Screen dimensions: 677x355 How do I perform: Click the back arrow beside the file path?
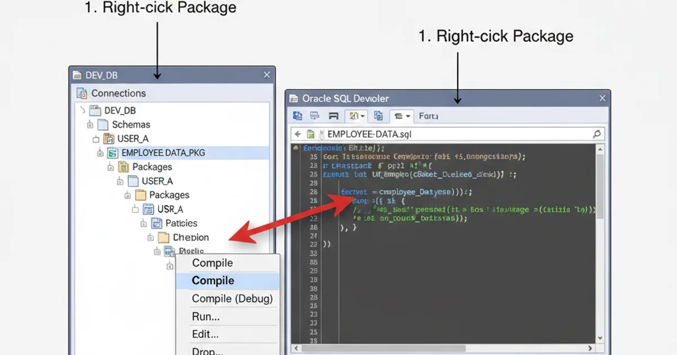click(298, 134)
